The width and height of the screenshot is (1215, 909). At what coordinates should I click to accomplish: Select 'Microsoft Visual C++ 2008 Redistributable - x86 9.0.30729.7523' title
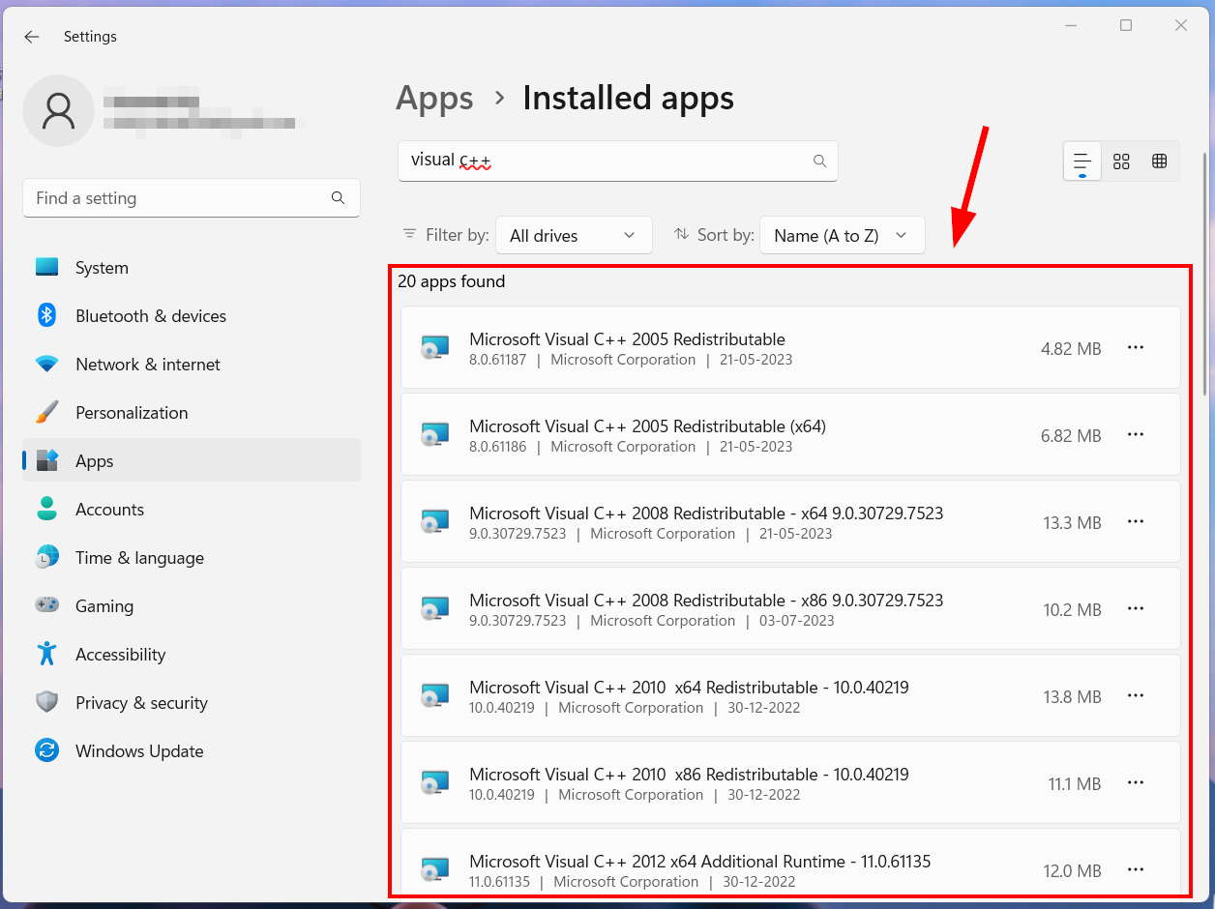706,601
